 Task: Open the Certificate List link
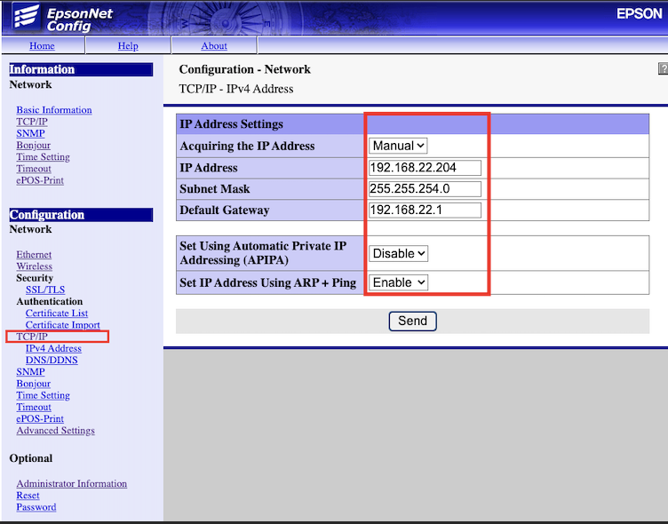coord(57,314)
